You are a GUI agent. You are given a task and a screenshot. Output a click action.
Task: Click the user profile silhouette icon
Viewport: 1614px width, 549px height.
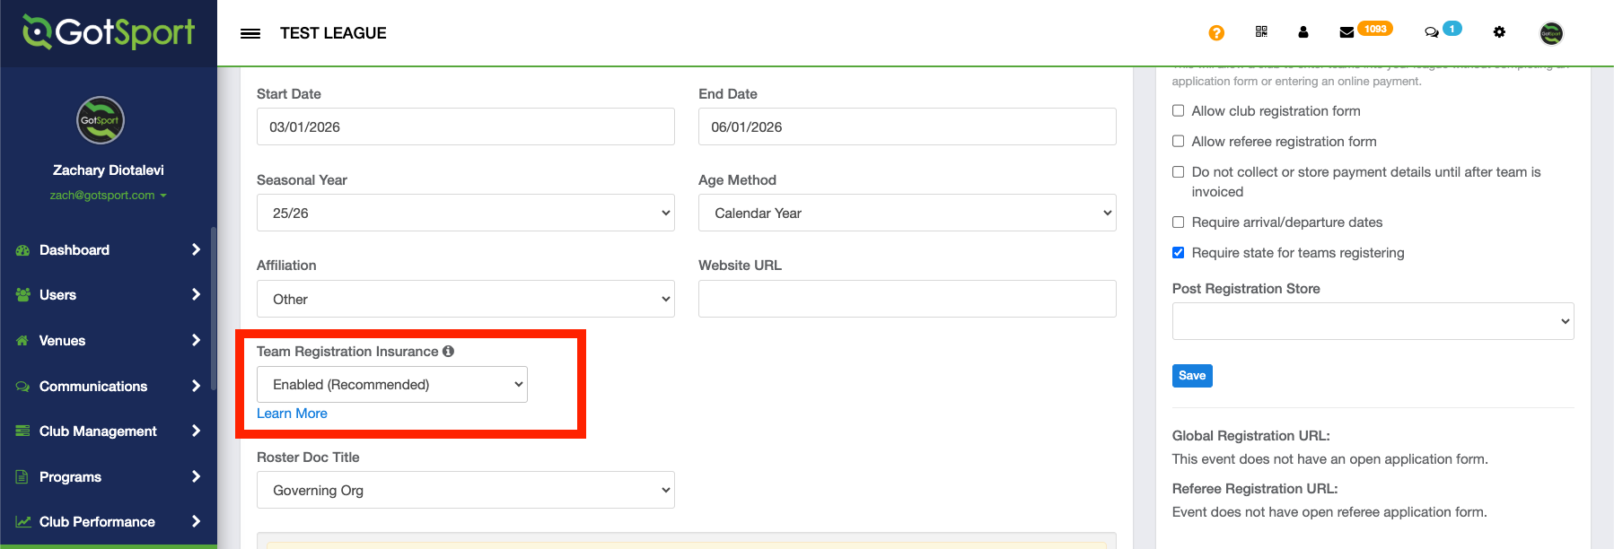1303,32
